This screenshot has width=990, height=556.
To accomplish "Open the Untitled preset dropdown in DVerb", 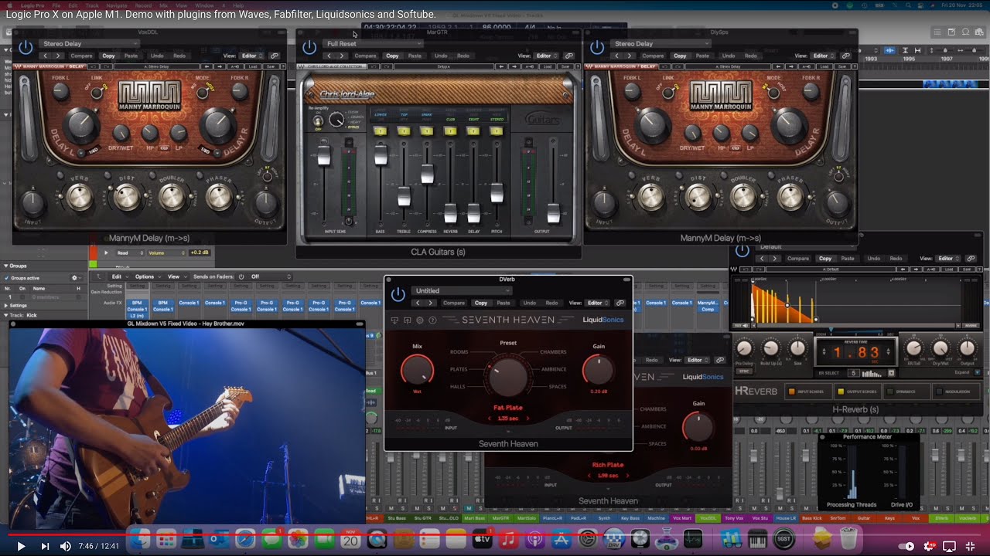I will [x=462, y=291].
